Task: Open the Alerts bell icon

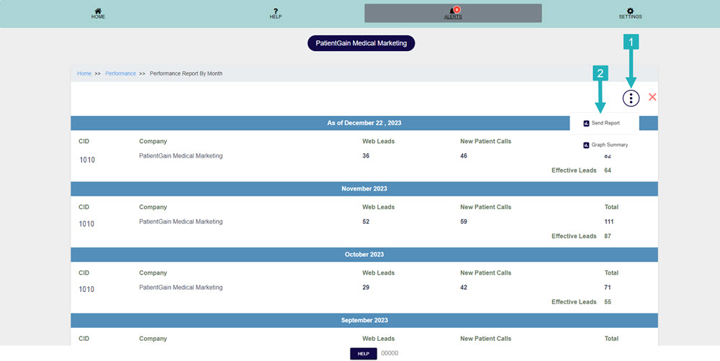Action: (452, 11)
